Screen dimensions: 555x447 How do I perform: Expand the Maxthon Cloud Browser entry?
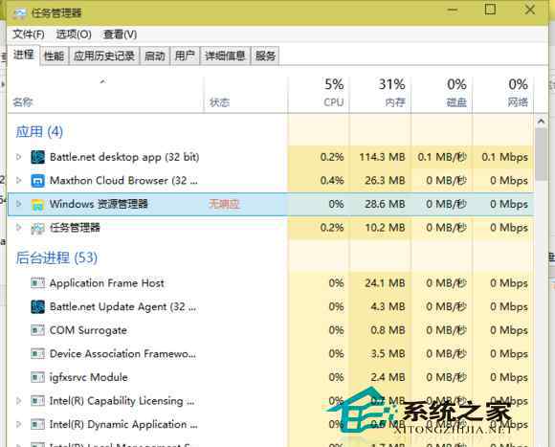tap(19, 180)
